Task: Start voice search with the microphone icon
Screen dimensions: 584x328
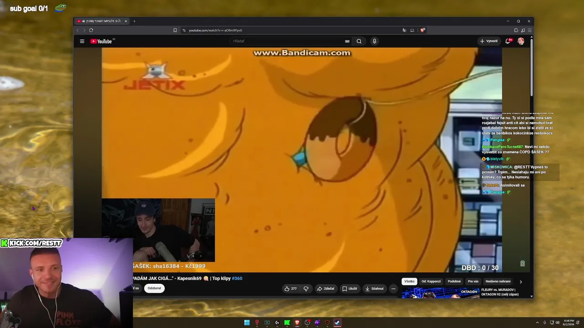Action: click(375, 41)
